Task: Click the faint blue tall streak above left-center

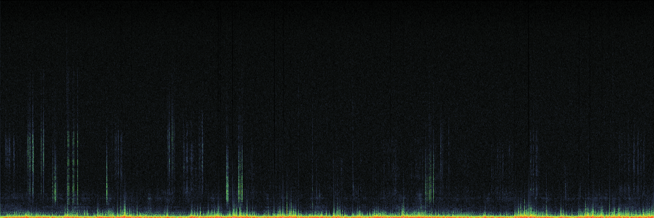Action: click(171, 136)
